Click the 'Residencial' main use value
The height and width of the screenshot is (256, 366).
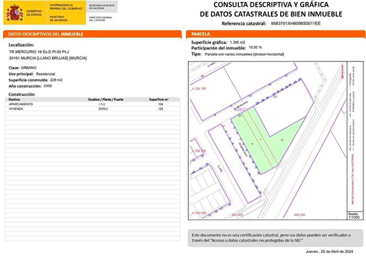[x=45, y=74]
